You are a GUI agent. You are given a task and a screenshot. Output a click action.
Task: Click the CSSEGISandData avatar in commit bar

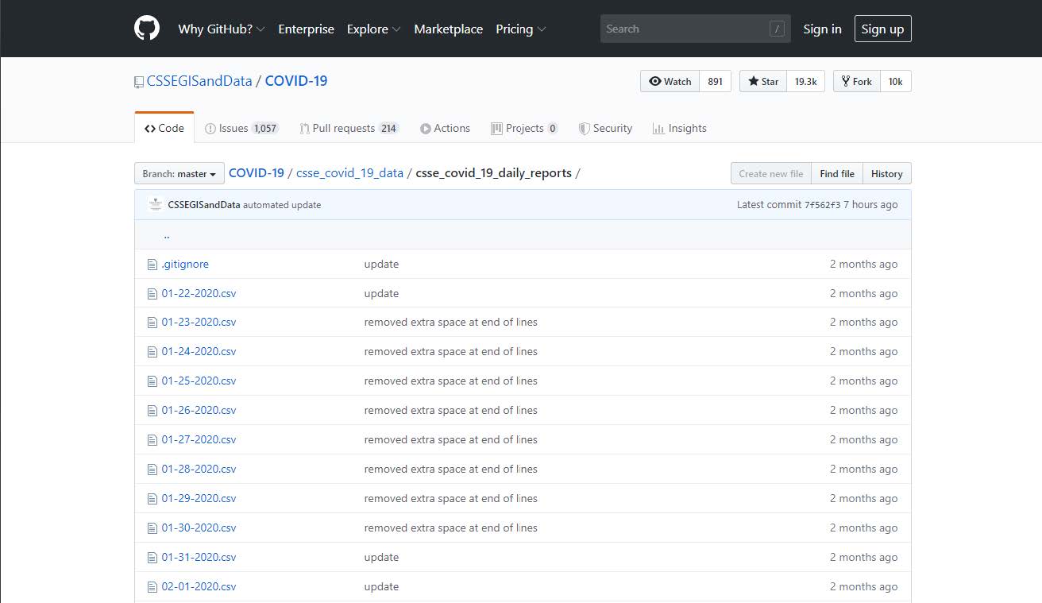[x=156, y=204]
